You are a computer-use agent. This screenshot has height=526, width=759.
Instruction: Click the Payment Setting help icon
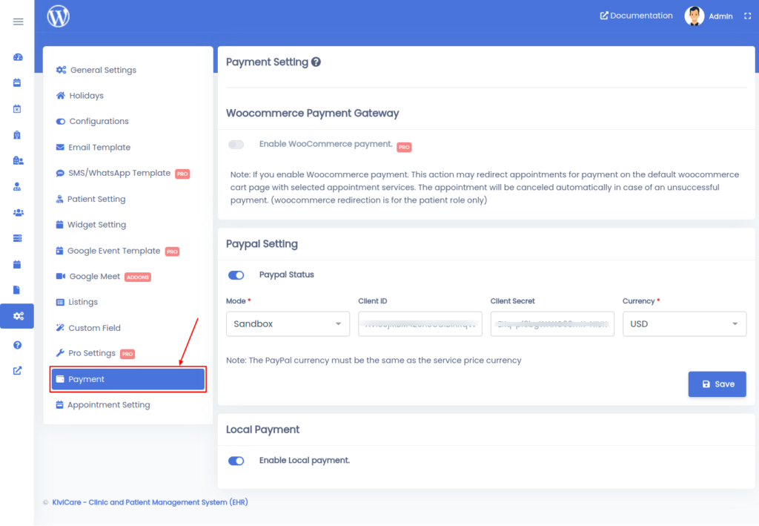pyautogui.click(x=316, y=62)
